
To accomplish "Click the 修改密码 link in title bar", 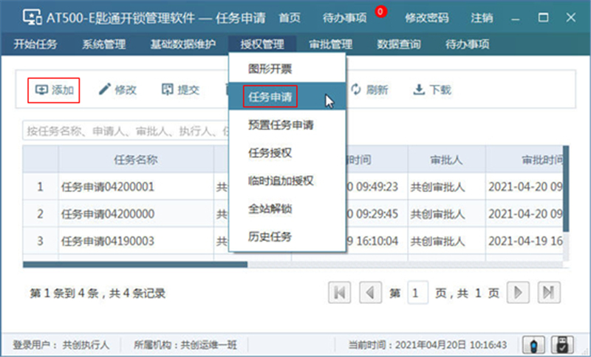I will (x=426, y=17).
